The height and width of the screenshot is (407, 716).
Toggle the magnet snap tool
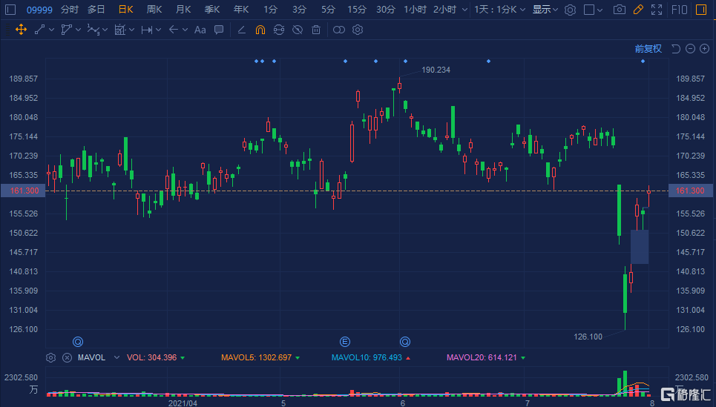[260, 30]
